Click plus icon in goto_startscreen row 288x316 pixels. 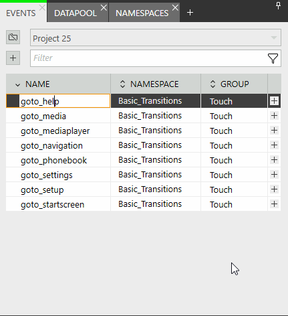click(274, 204)
